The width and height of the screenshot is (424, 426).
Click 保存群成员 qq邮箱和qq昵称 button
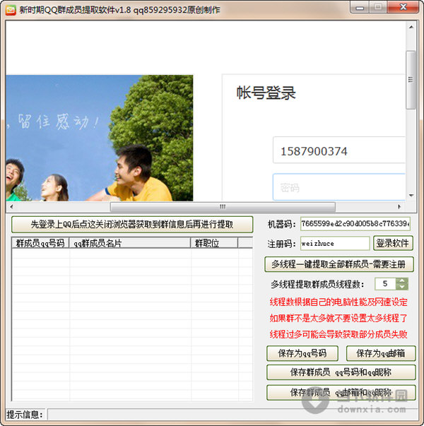[341, 392]
